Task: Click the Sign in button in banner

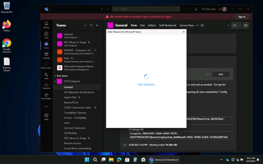Action: pos(242,16)
